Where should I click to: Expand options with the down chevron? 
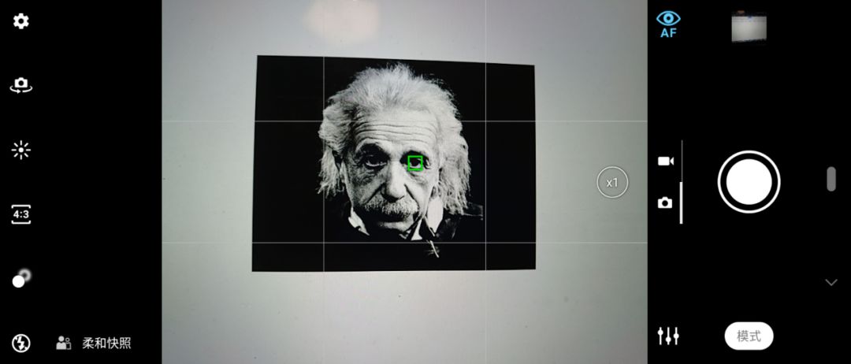(831, 282)
